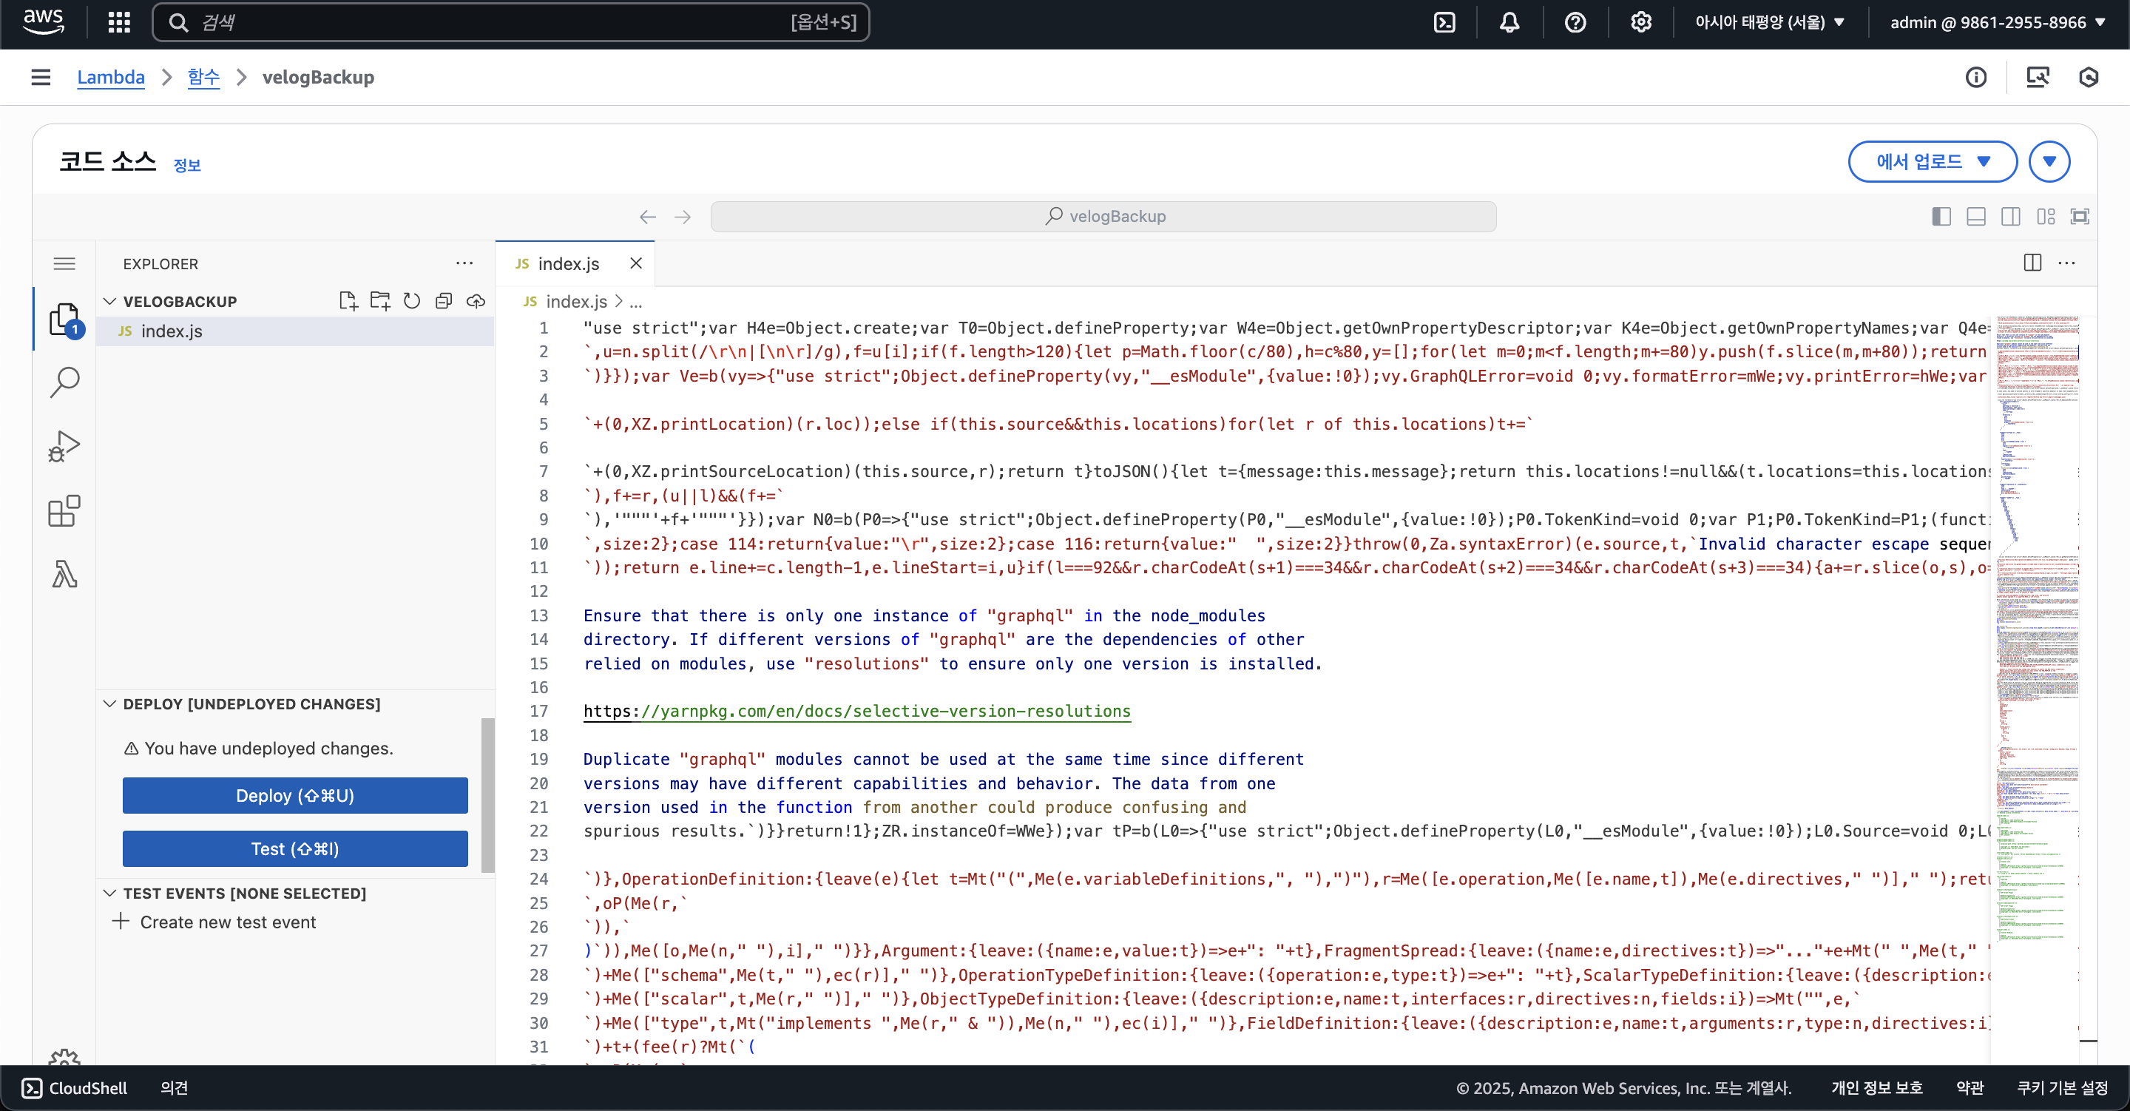Image resolution: width=2130 pixels, height=1111 pixels.
Task: Open the Search view in activity bar
Action: tap(64, 382)
